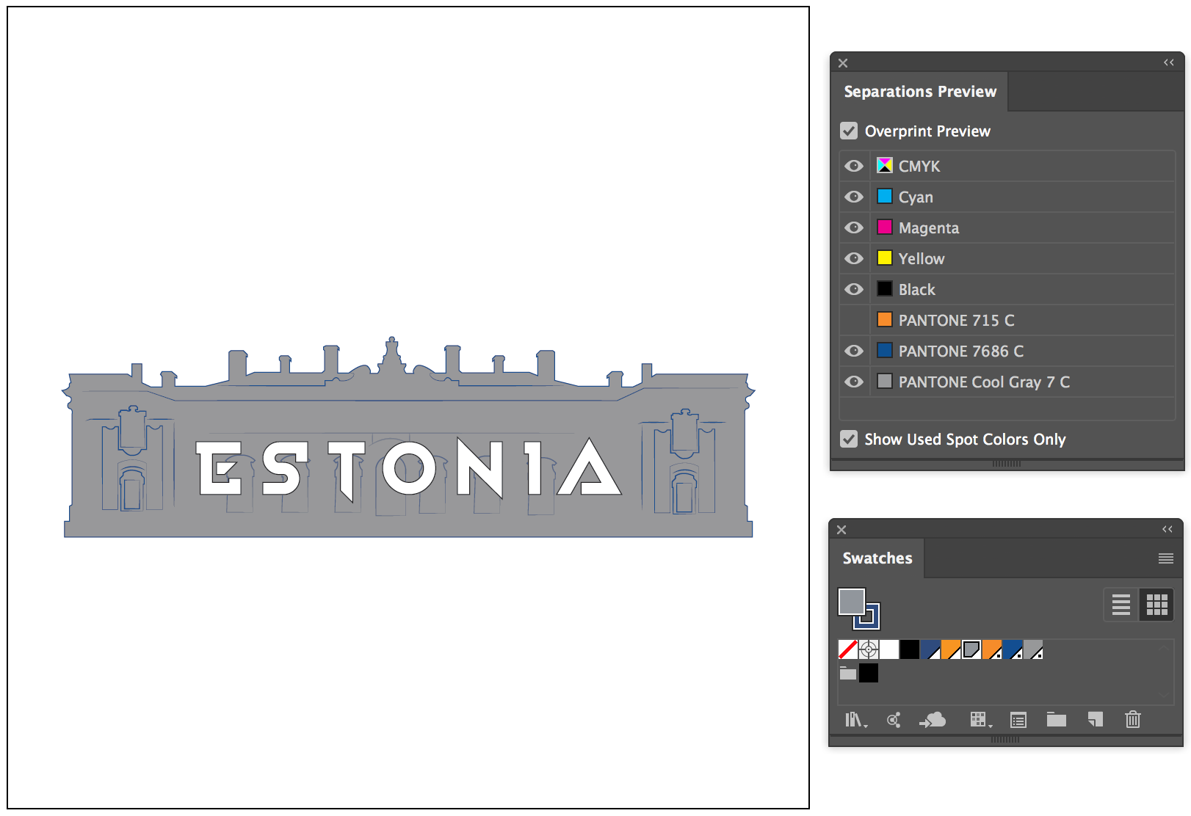Hide the CMYK separation
The image size is (1191, 816).
[x=854, y=167]
